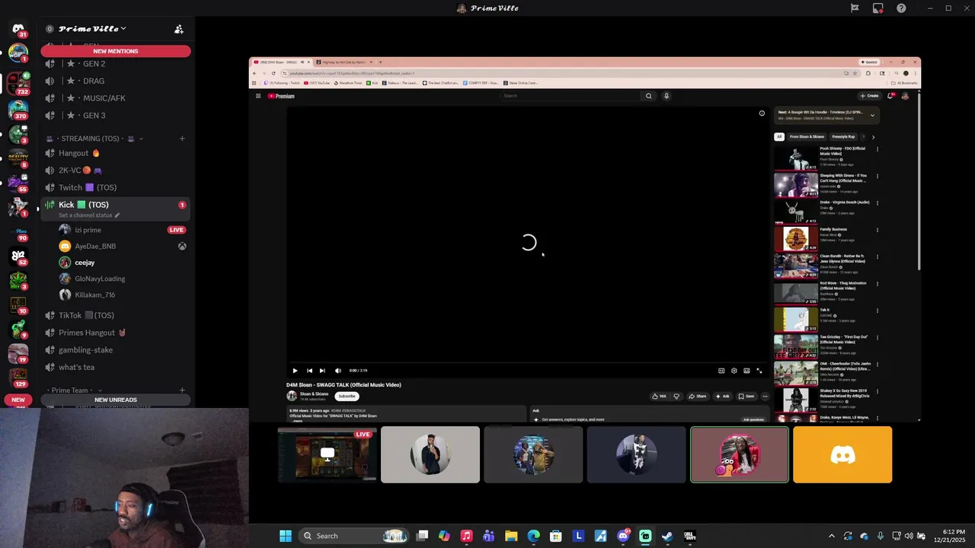975x548 pixels.
Task: Select the Freestyle Rap chip
Action: pyautogui.click(x=843, y=137)
